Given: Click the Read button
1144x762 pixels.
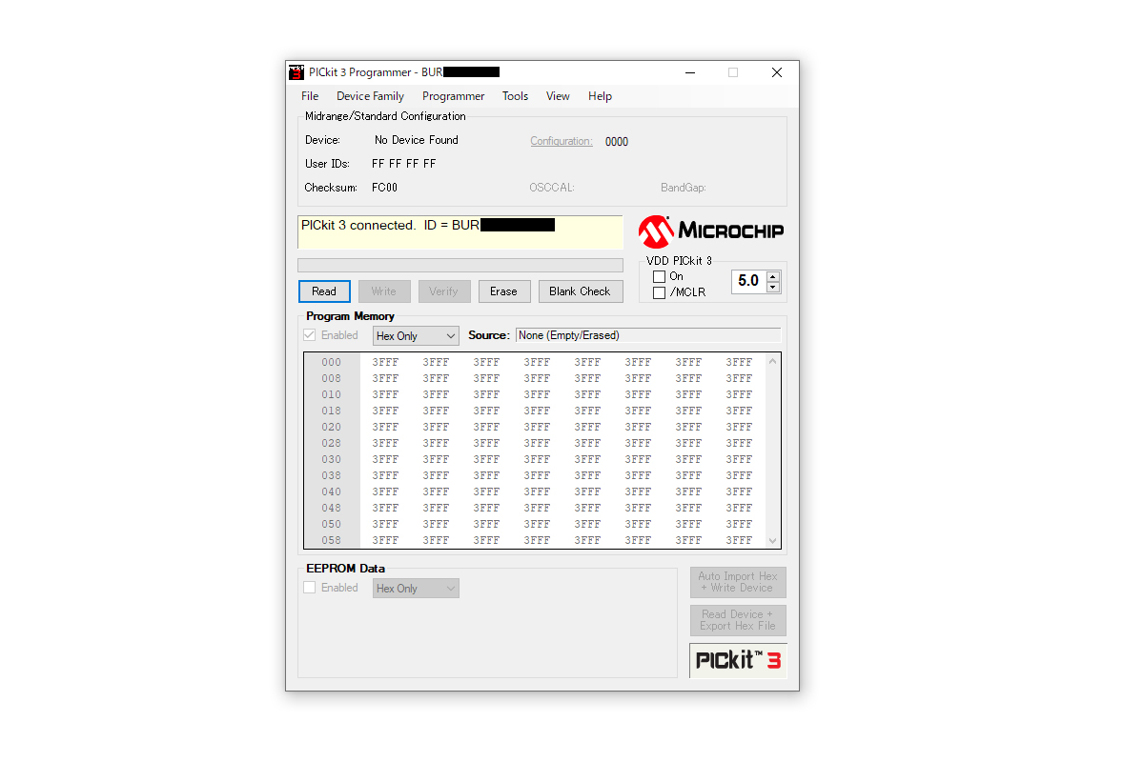Looking at the screenshot, I should (x=324, y=291).
